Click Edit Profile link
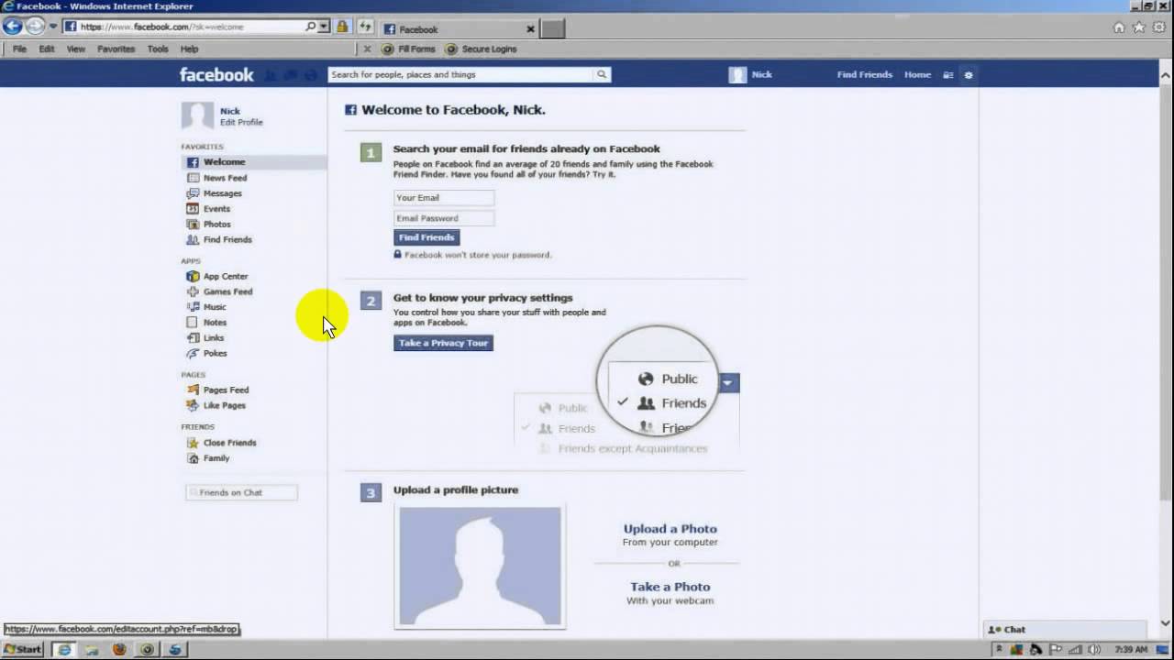 coord(241,122)
